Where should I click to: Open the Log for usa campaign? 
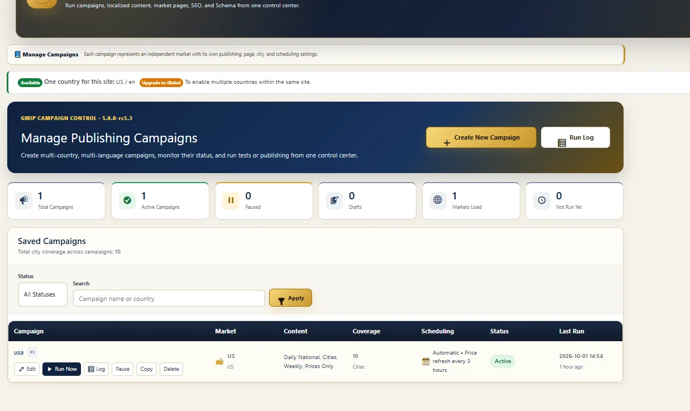[96, 369]
